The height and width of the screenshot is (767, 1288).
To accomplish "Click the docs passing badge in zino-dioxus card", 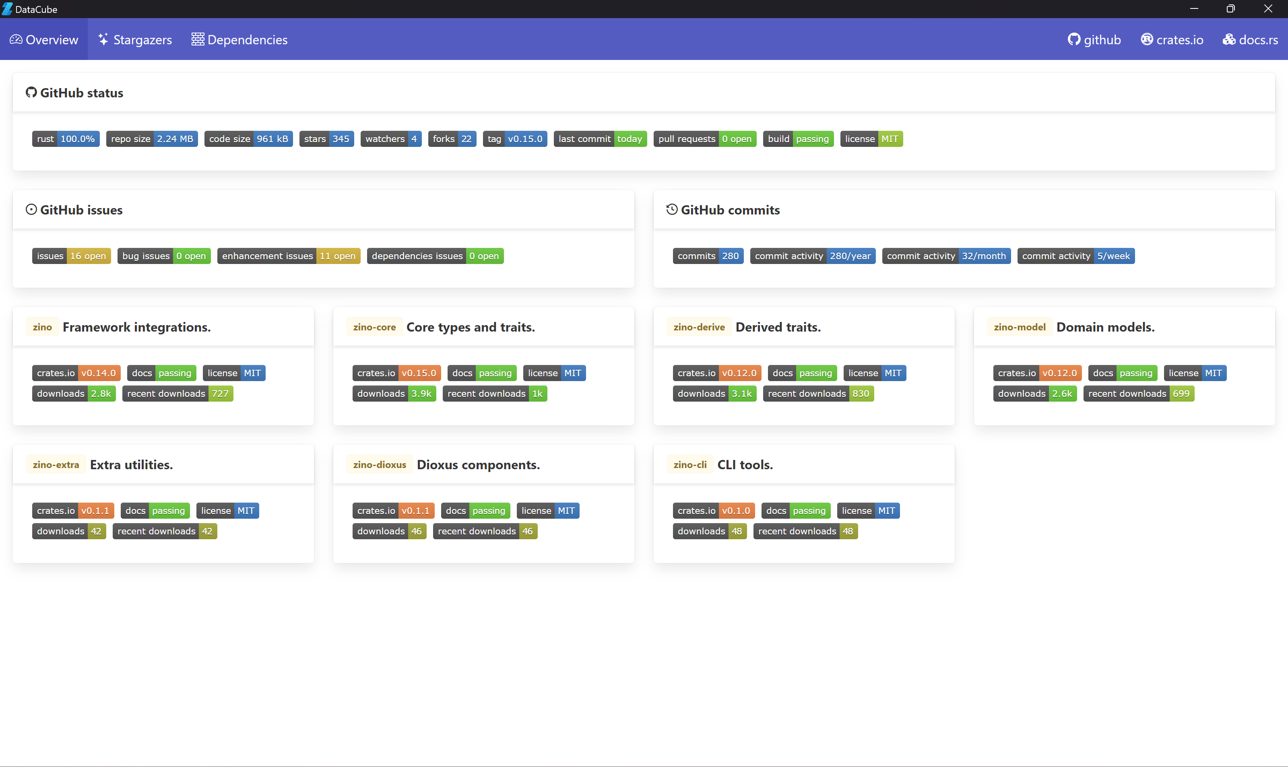I will pyautogui.click(x=475, y=510).
